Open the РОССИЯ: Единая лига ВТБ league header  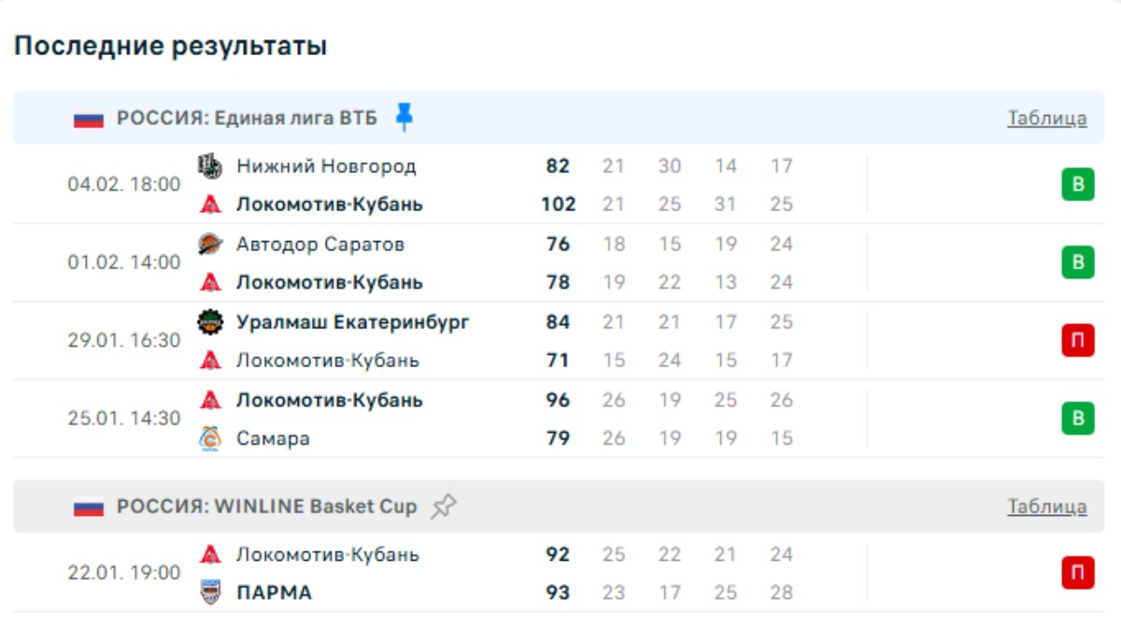247,119
